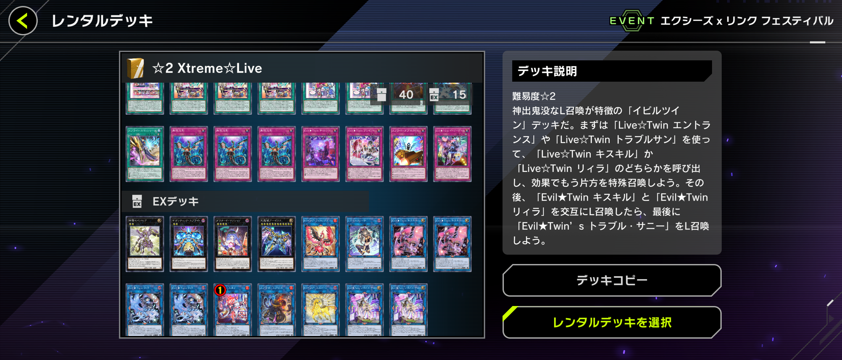Click the EX deck section header icon
Screen dimensions: 842x360
pos(137,201)
